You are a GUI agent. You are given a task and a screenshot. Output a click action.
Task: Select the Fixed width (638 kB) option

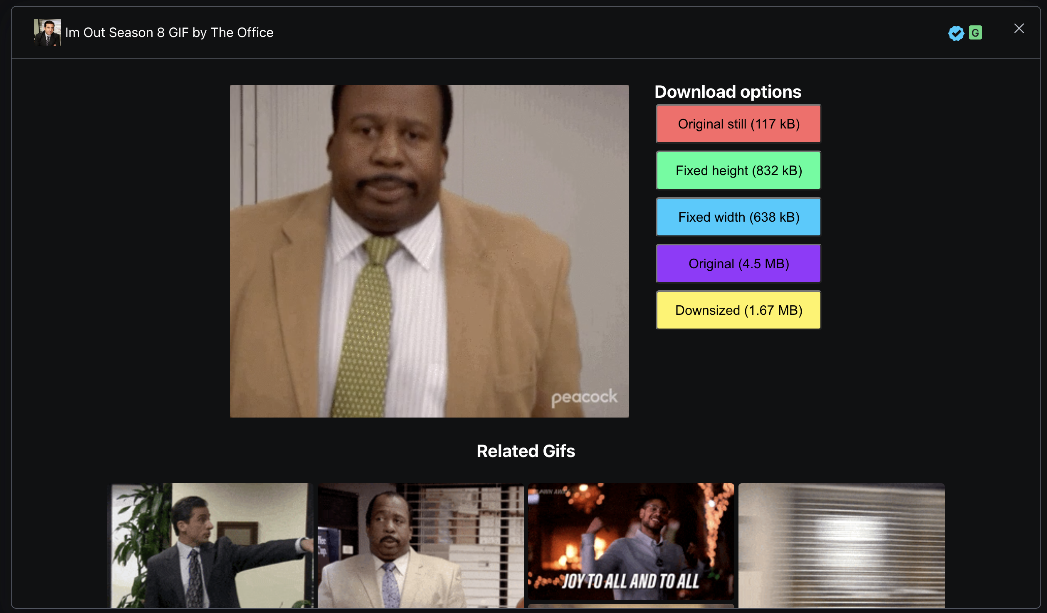click(738, 217)
